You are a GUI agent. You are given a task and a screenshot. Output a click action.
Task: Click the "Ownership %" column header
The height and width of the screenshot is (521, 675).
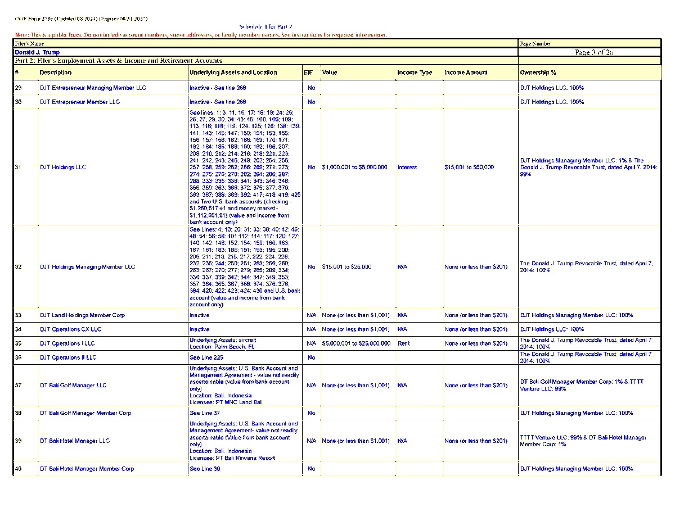(x=538, y=73)
